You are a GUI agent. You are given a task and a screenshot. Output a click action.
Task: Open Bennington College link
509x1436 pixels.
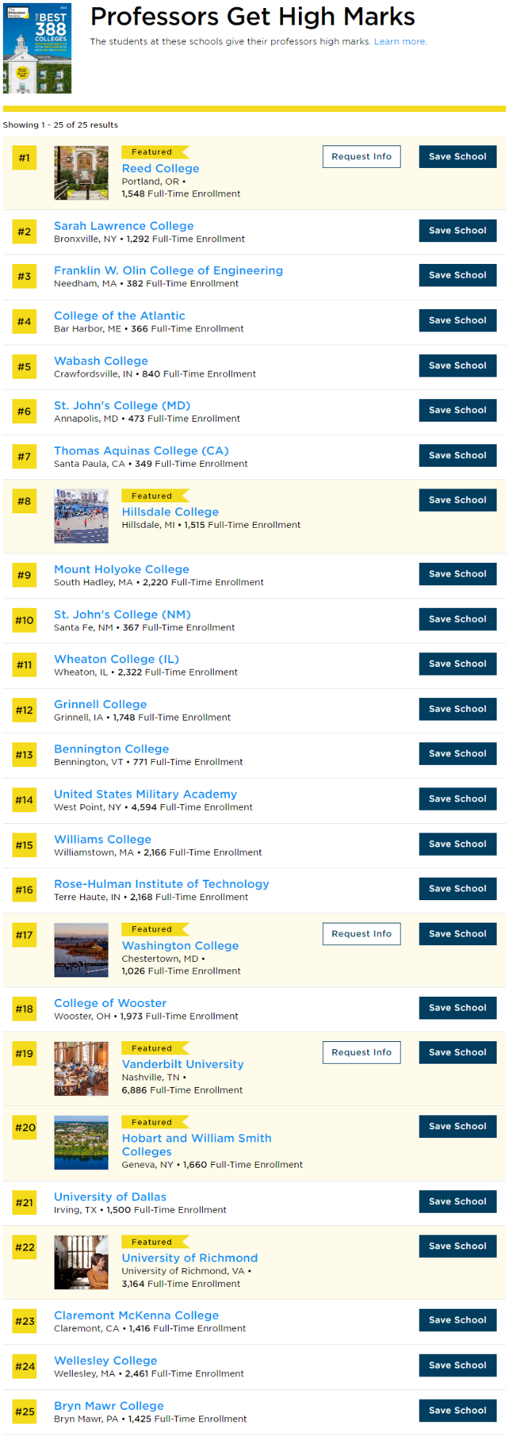[x=111, y=749]
